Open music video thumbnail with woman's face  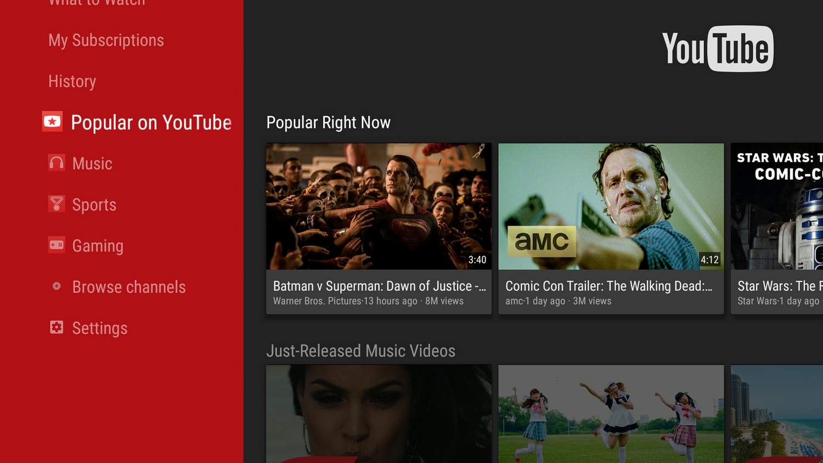[379, 414]
